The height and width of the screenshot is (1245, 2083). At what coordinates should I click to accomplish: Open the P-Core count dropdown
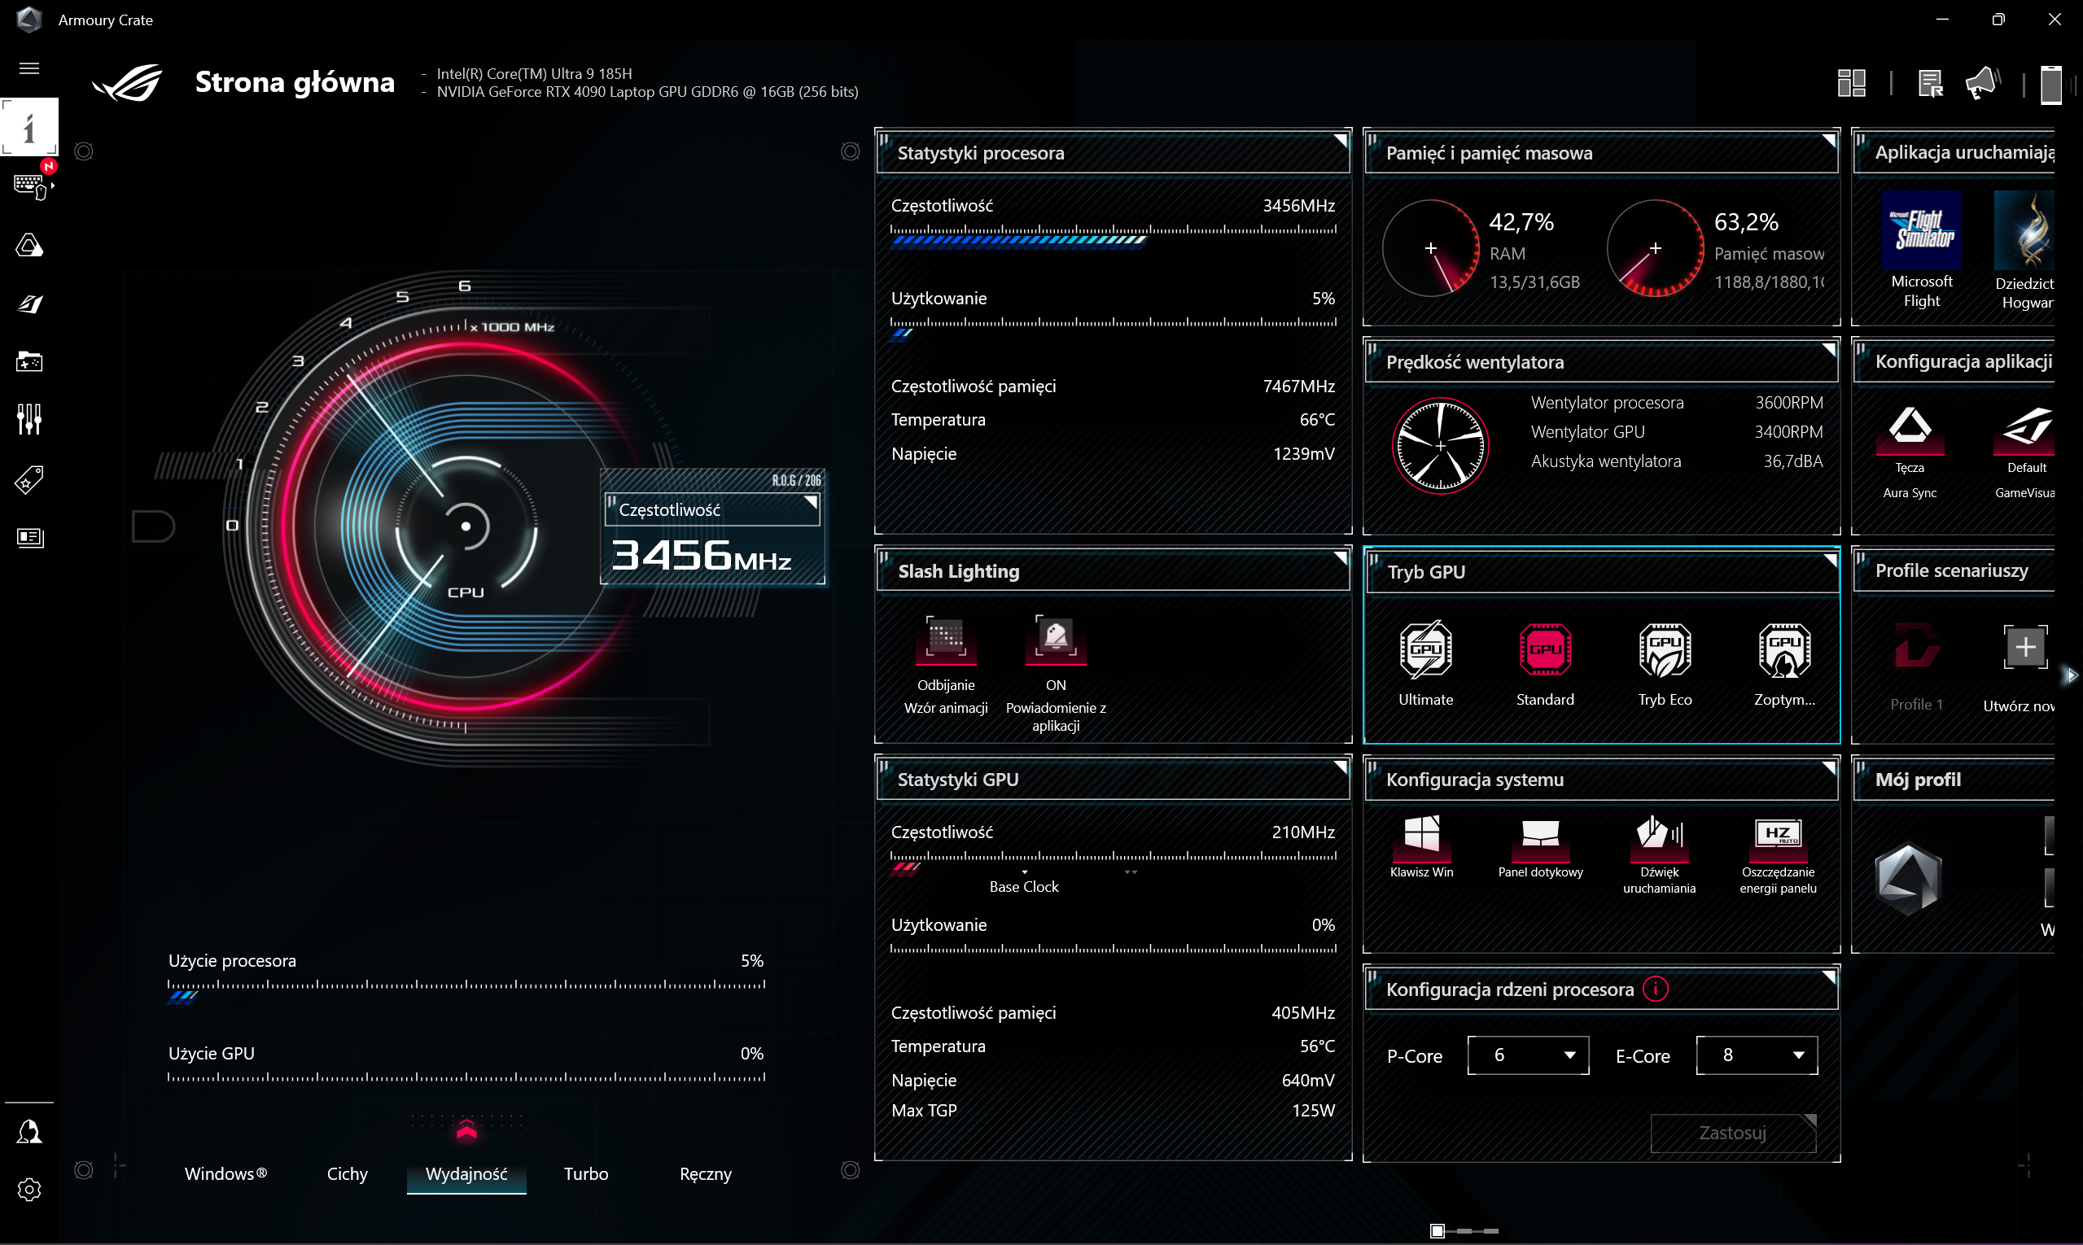click(x=1527, y=1055)
